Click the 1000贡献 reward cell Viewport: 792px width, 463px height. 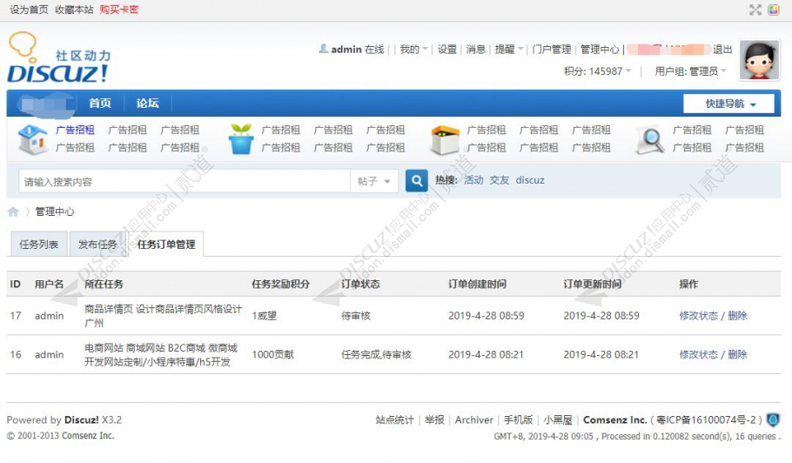[272, 354]
